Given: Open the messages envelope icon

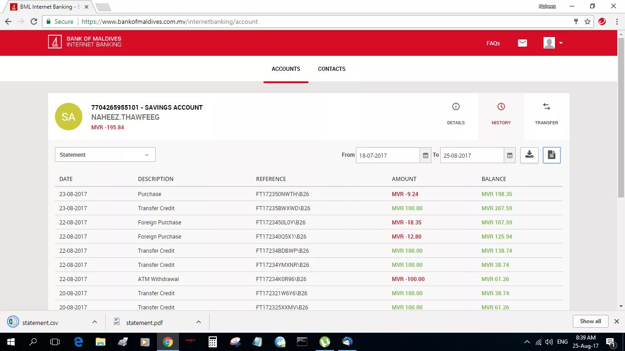Looking at the screenshot, I should click(523, 43).
